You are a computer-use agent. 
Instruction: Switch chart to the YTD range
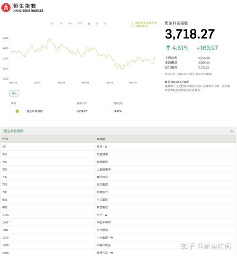point(80,23)
